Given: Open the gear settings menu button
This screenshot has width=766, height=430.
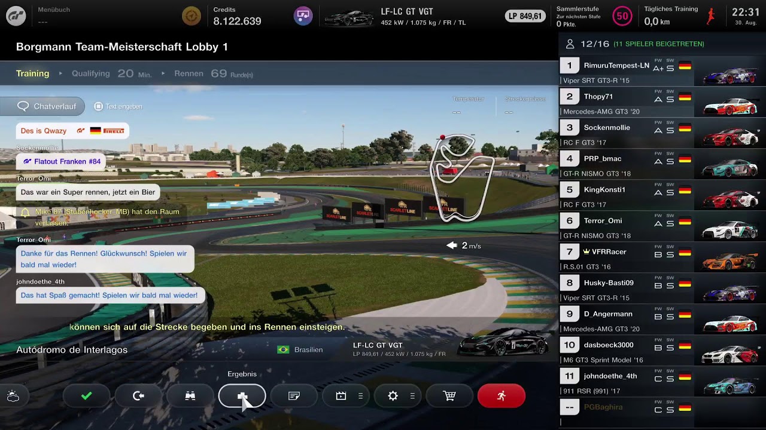Looking at the screenshot, I should pyautogui.click(x=398, y=396).
